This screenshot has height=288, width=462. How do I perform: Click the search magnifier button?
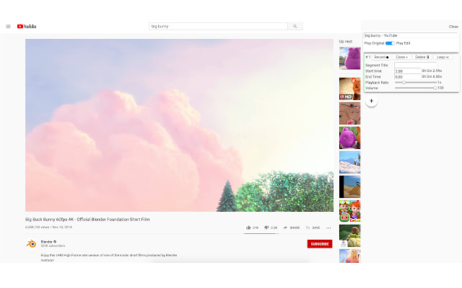pyautogui.click(x=295, y=27)
